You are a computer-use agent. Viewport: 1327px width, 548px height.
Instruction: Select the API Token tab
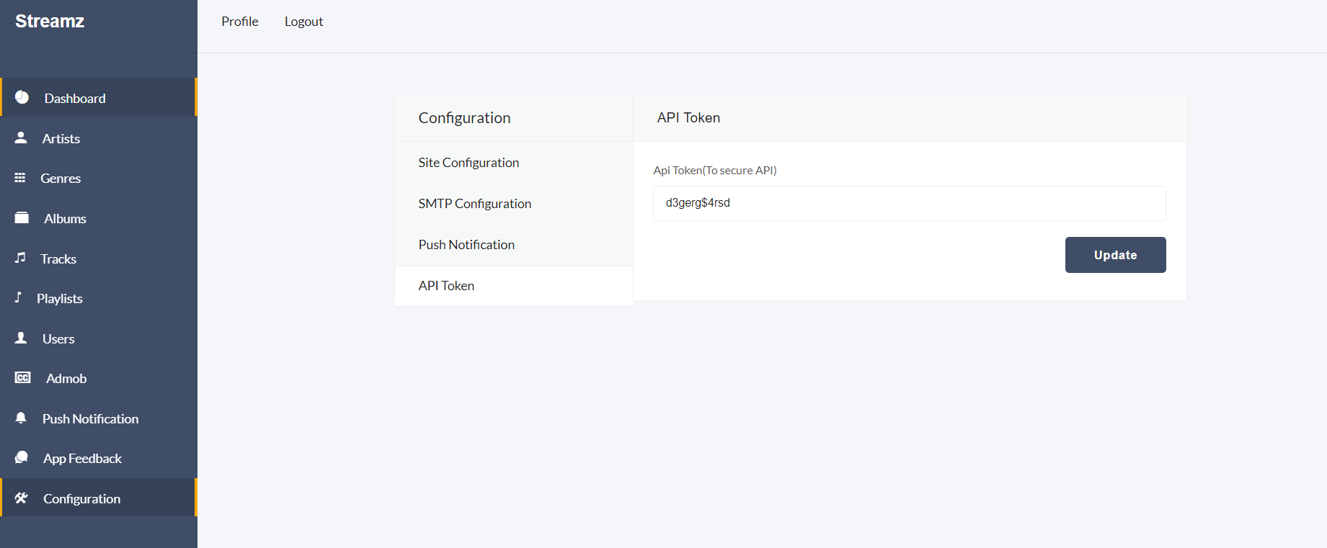click(x=446, y=286)
